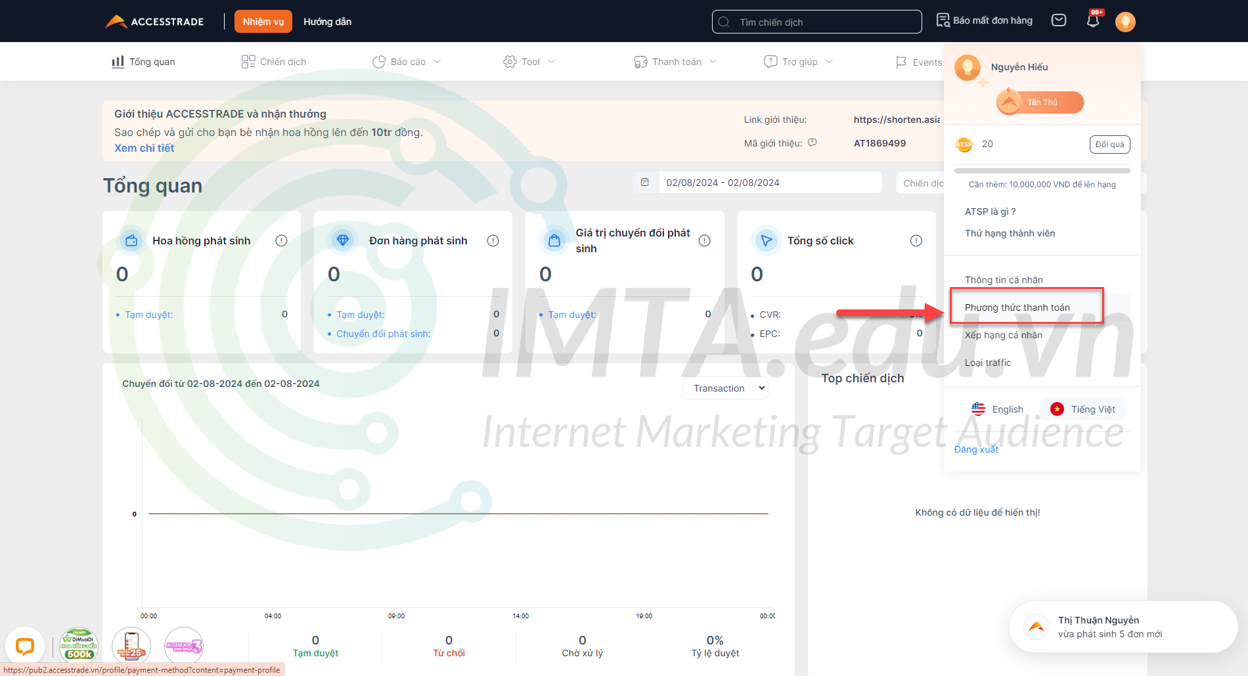Click the date range 02/08/2024 field
The width and height of the screenshot is (1248, 676).
[770, 183]
